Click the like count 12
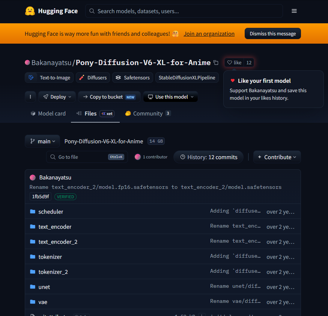The width and height of the screenshot is (328, 316). click(x=249, y=62)
